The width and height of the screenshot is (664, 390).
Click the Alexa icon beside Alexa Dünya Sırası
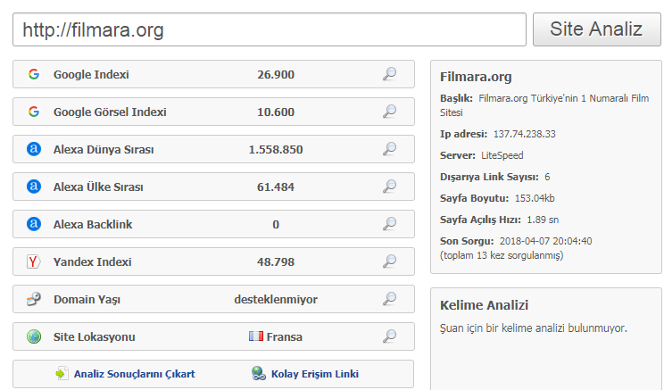(x=34, y=149)
